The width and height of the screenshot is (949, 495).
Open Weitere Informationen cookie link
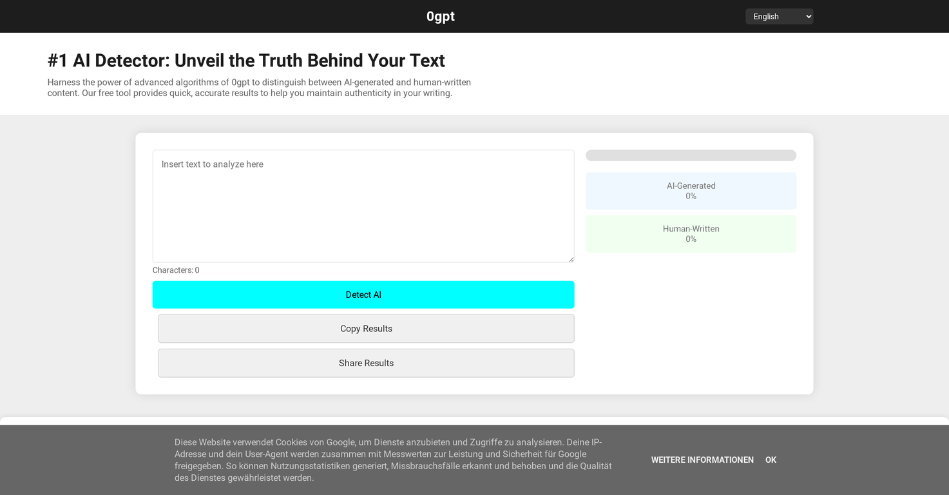(702, 460)
